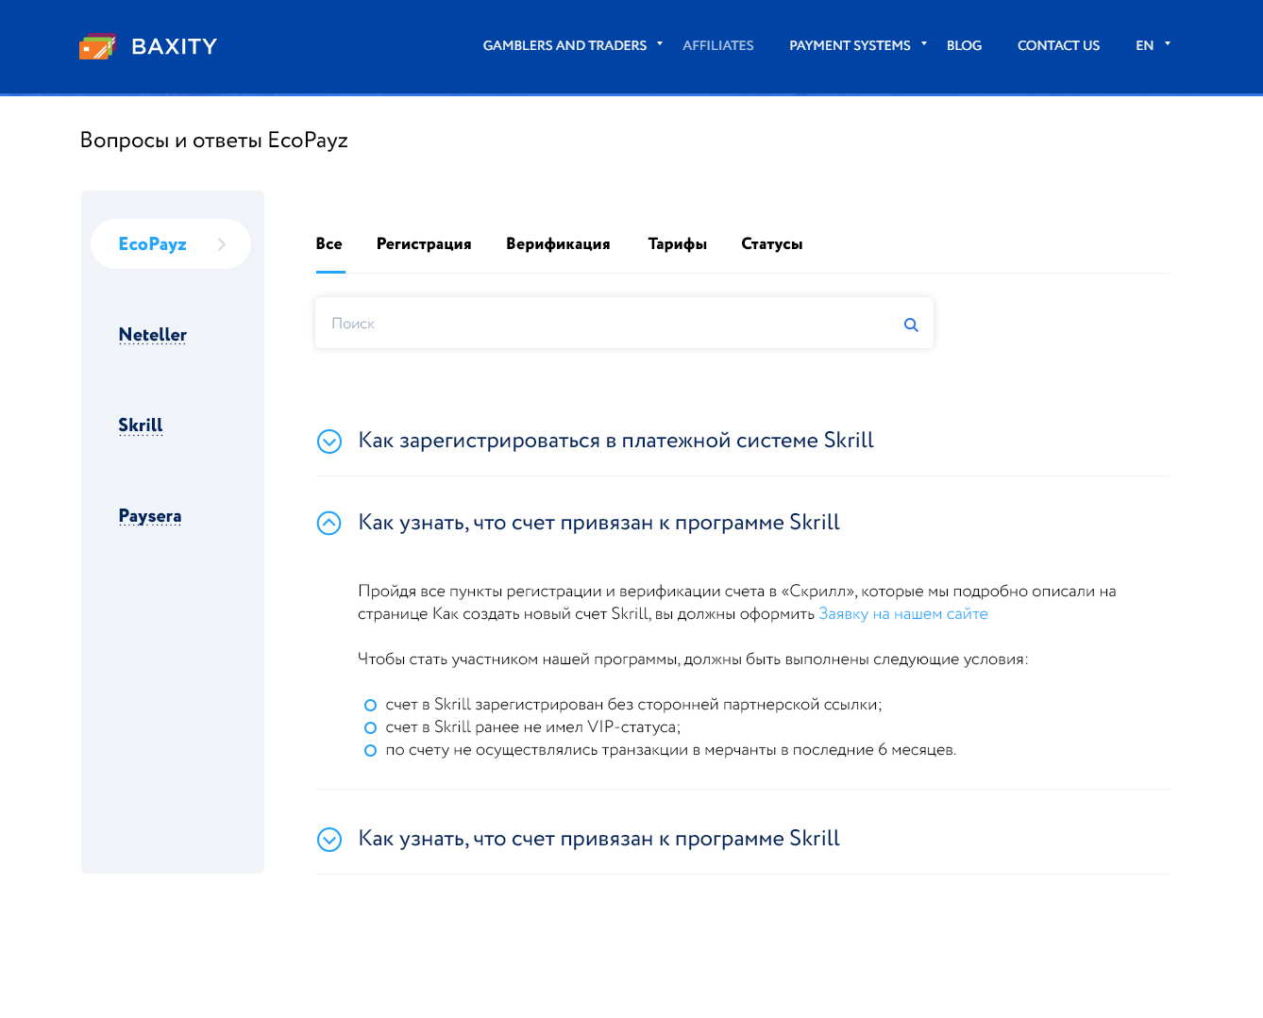Select Neteller in the sidebar
The height and width of the screenshot is (1018, 1263).
(x=153, y=335)
